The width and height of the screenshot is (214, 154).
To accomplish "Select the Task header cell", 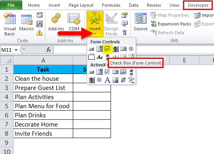I will tap(43, 69).
